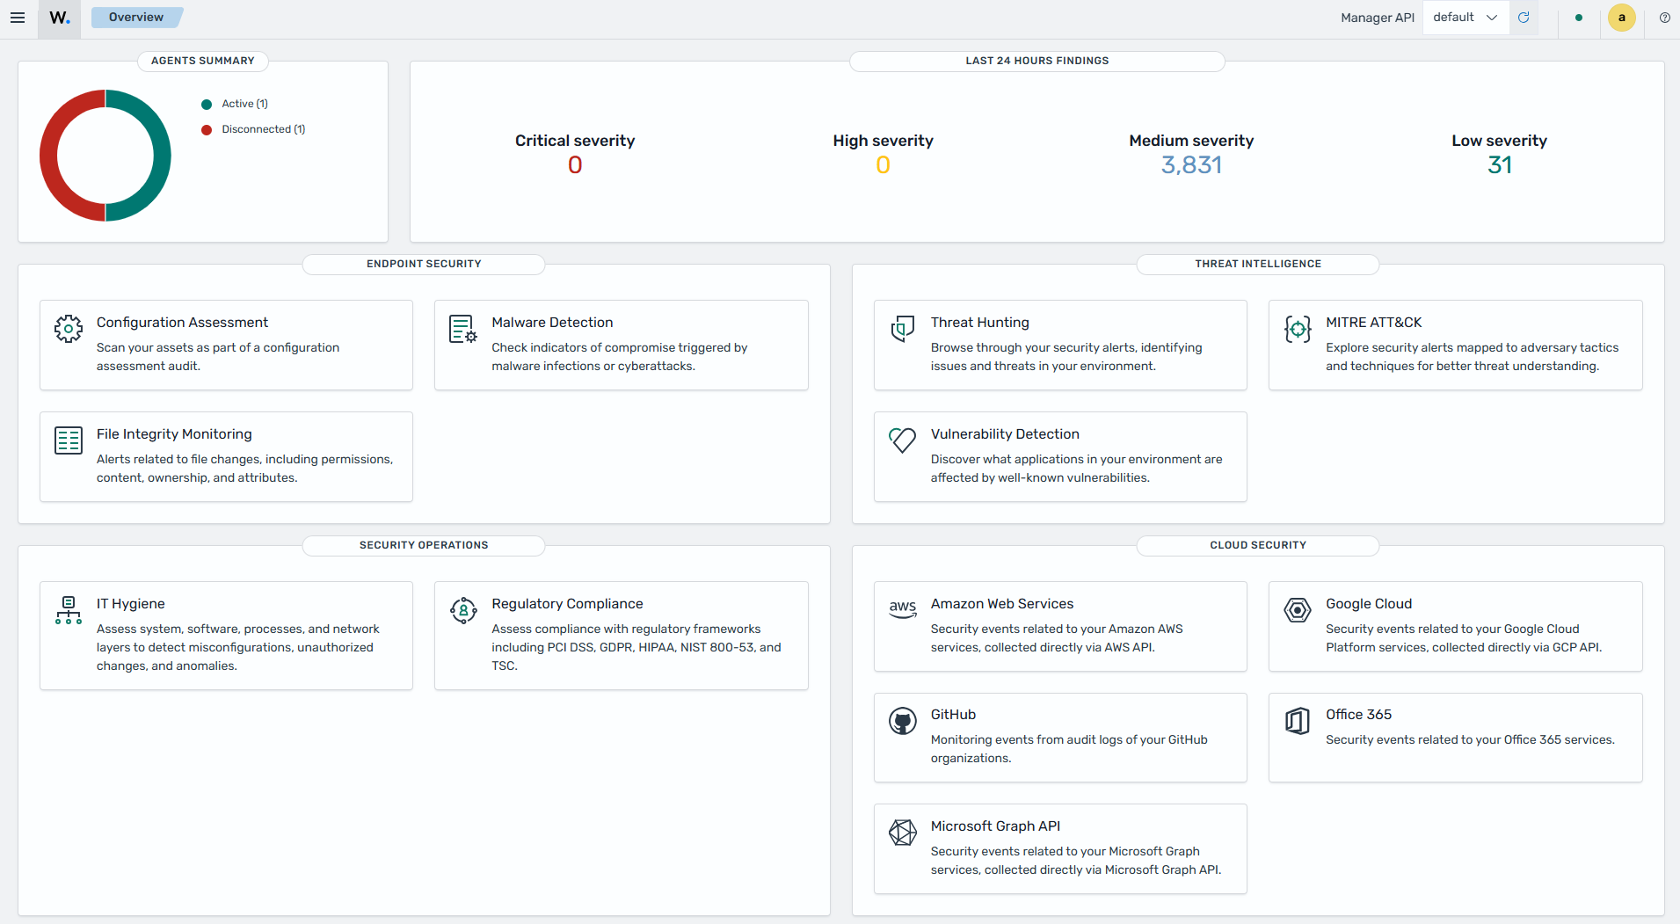Viewport: 1680px width, 924px height.
Task: Click the Disconnected (1) legend entry
Action: pyautogui.click(x=264, y=129)
